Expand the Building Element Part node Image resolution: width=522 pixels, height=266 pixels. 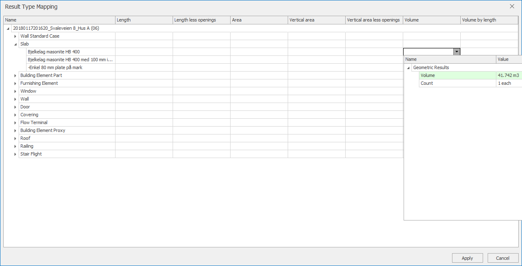tap(15, 76)
